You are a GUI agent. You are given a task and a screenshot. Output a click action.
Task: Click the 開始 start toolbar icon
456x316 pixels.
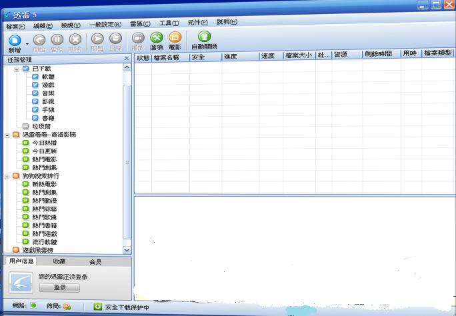click(39, 40)
